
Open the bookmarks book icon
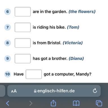coord(76,103)
